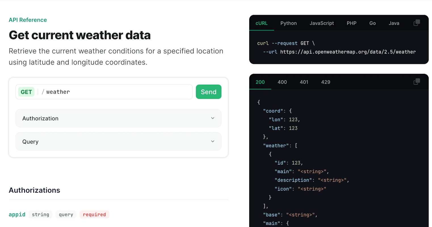Screen dimensions: 432x227
Task: Open the Java code sample tab
Action: pos(394,23)
